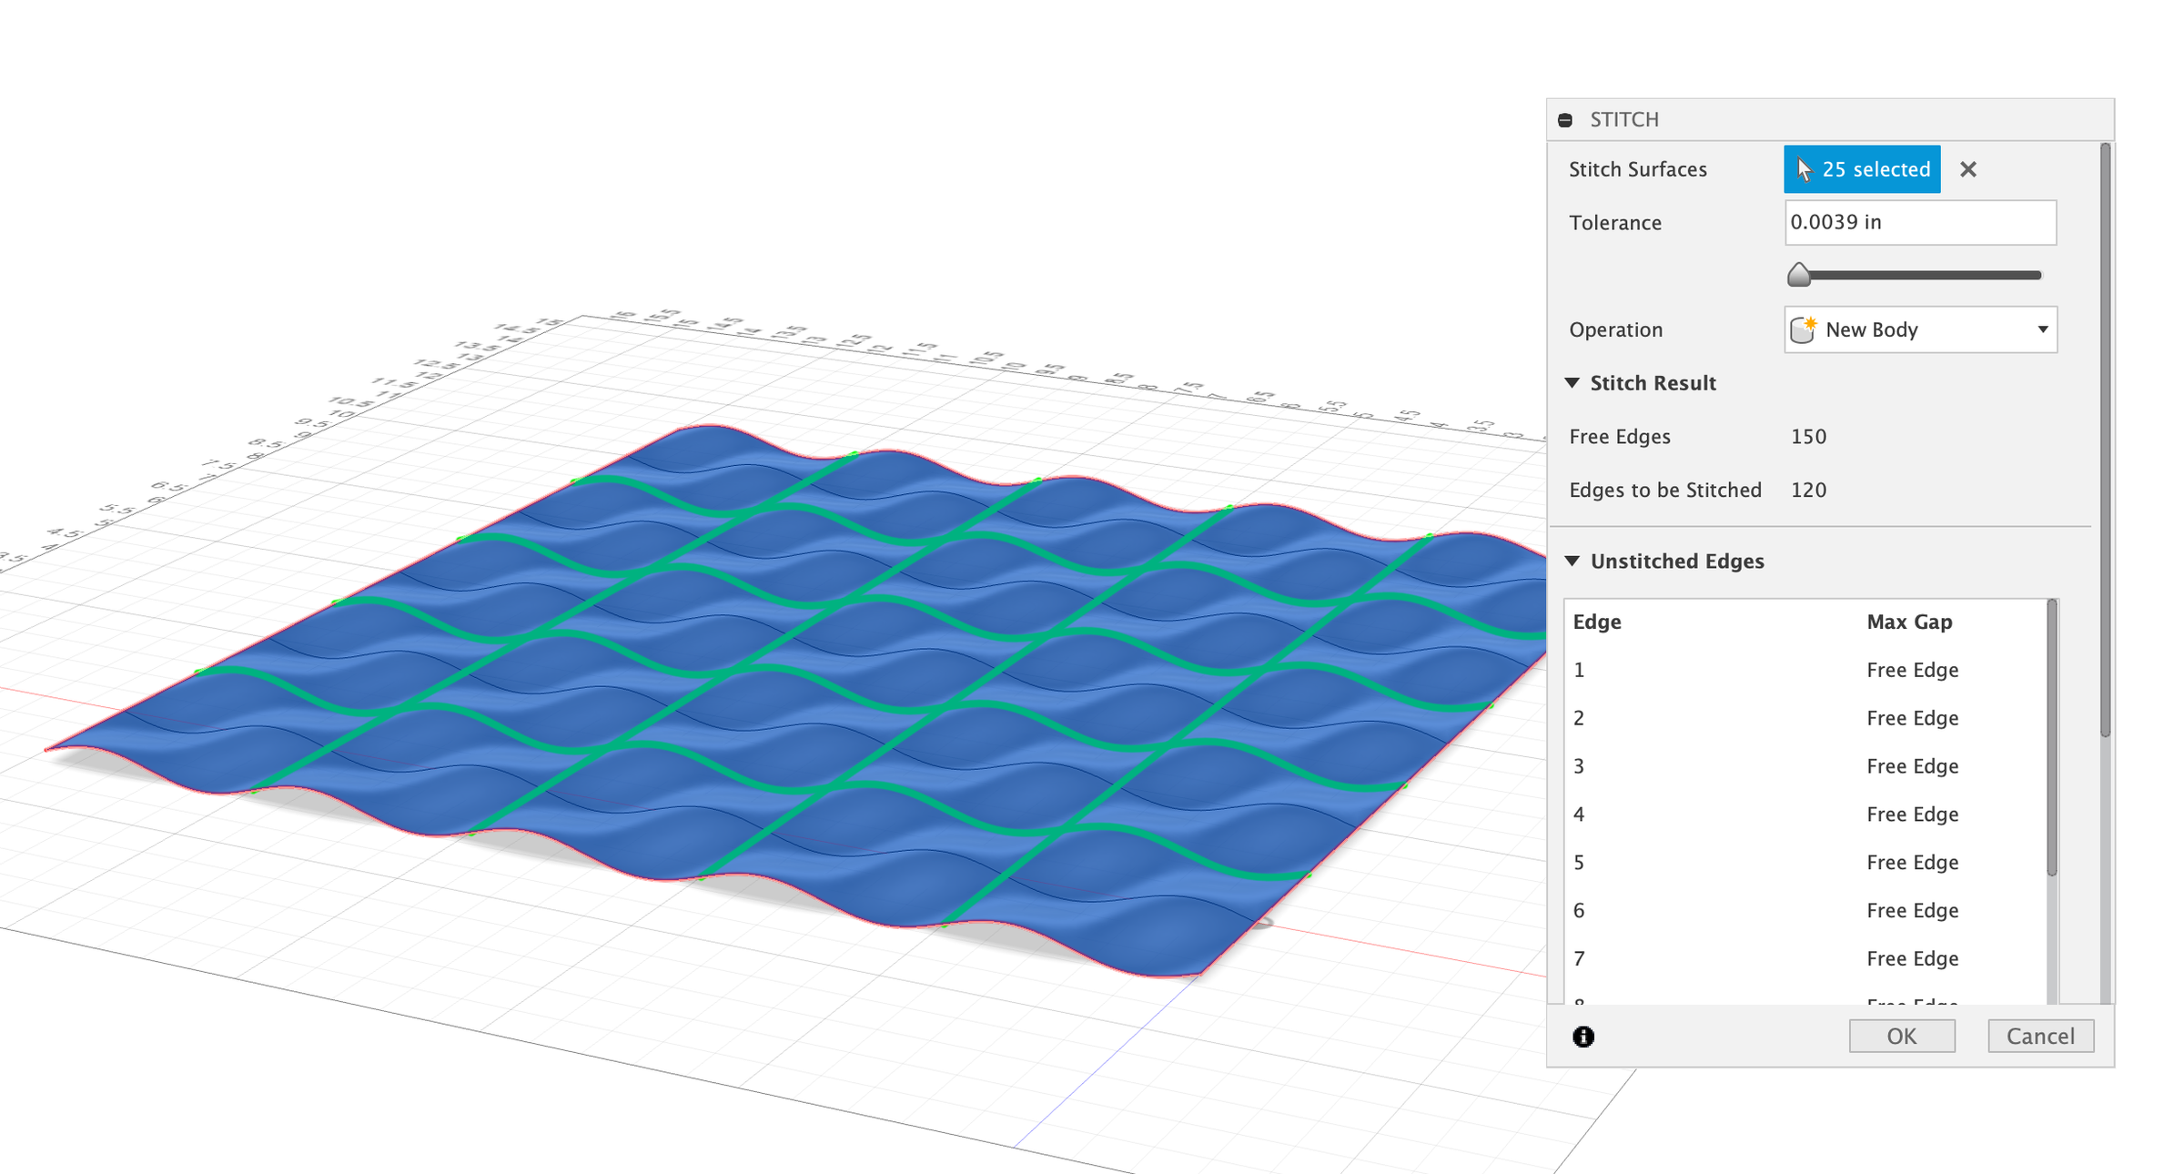Click the New Body operation icon
Screen dimensions: 2184x1174
point(1804,329)
